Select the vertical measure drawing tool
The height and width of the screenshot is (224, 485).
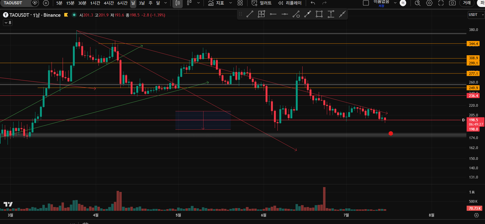pyautogui.click(x=331, y=14)
